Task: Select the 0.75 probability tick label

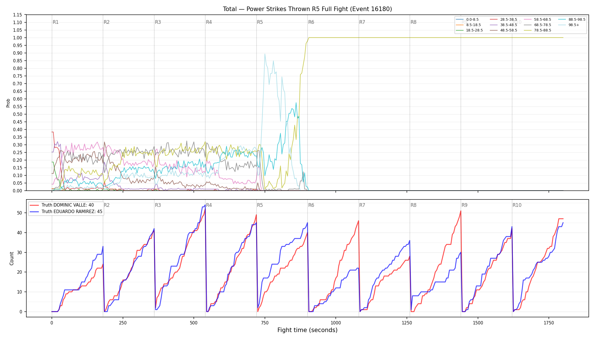Action: pos(18,76)
